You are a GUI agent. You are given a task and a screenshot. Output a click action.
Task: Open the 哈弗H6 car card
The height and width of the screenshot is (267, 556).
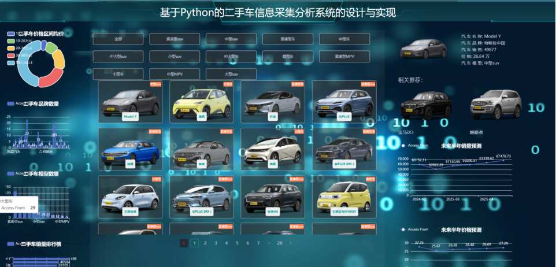click(x=273, y=197)
